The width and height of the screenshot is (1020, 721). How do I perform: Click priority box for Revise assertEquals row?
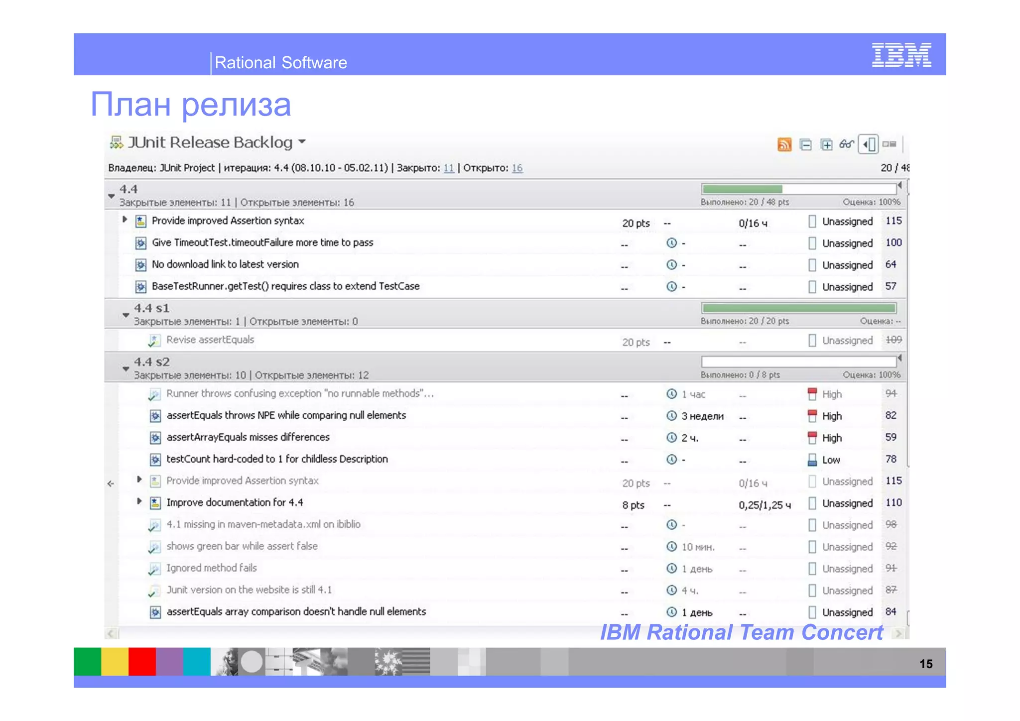pyautogui.click(x=812, y=341)
